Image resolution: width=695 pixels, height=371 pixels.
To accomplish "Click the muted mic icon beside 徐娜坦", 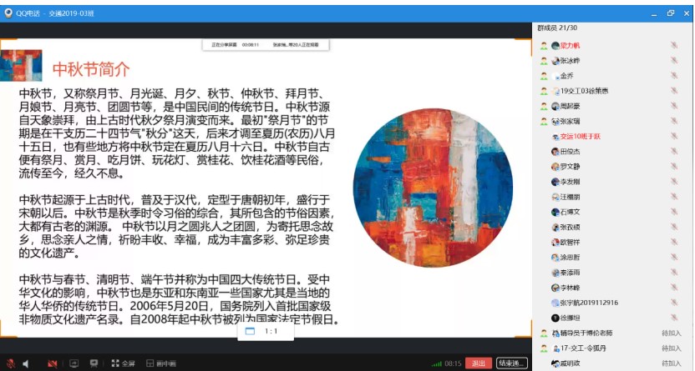I will [674, 318].
